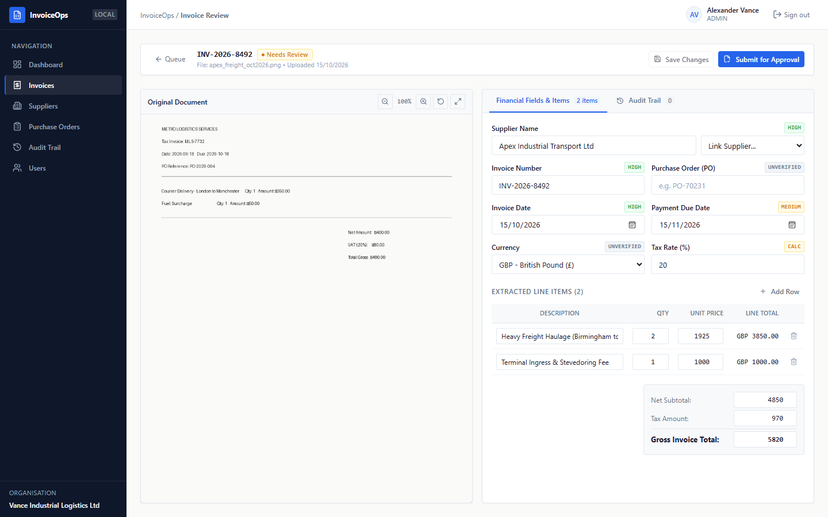This screenshot has height=517, width=828.
Task: Edit the Net Subtotal value
Action: 765,400
